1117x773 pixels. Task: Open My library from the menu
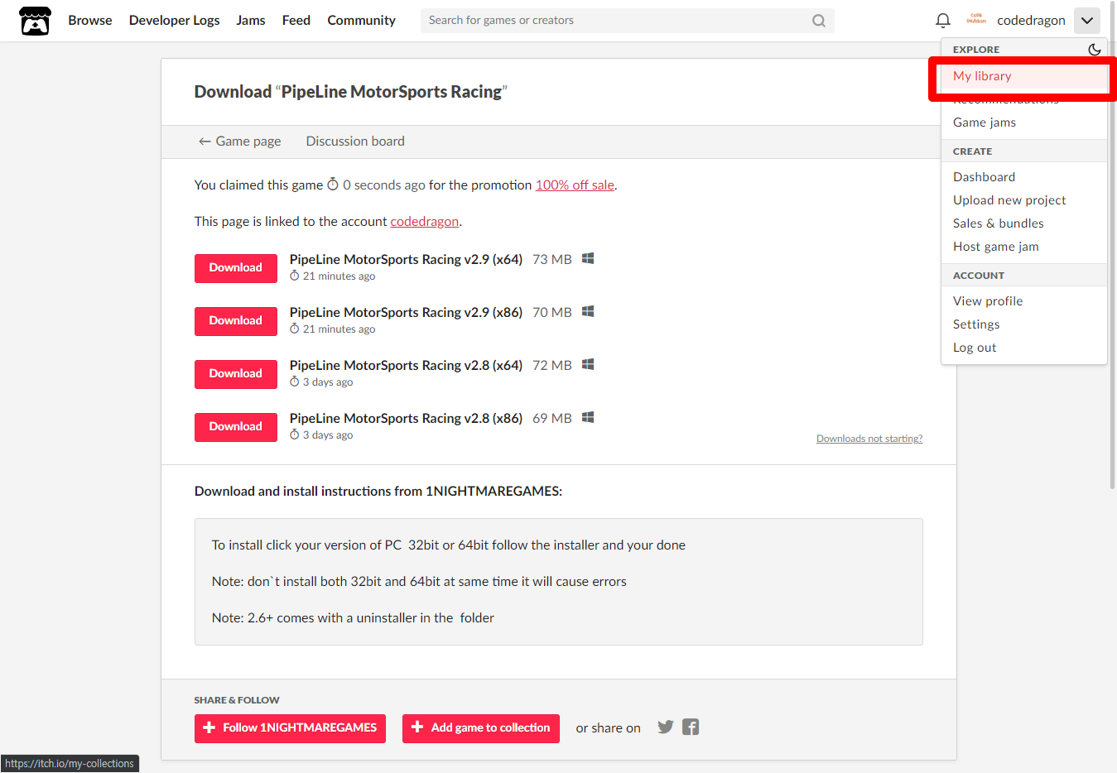click(1023, 76)
